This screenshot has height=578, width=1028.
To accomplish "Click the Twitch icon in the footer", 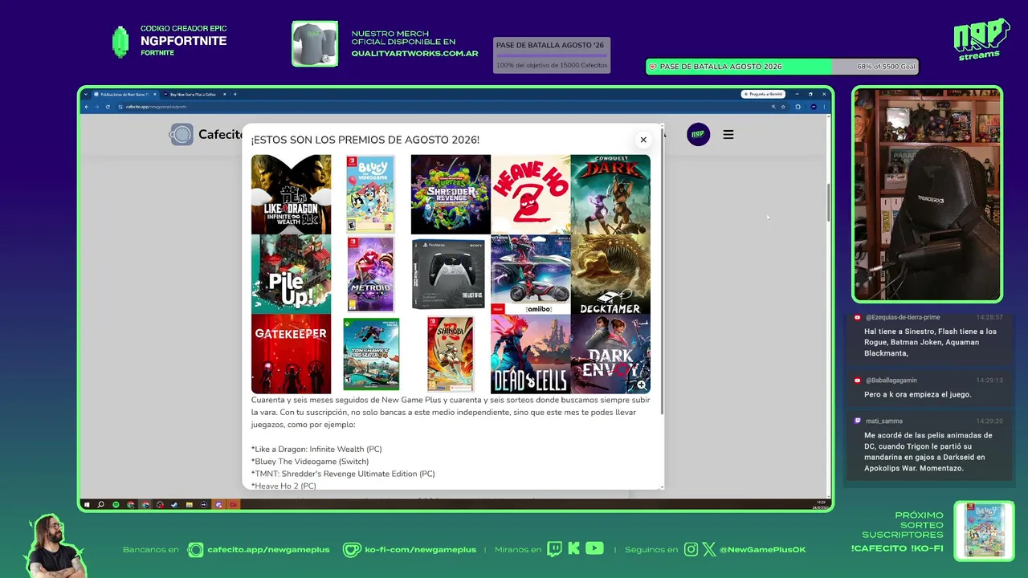I will [x=554, y=549].
